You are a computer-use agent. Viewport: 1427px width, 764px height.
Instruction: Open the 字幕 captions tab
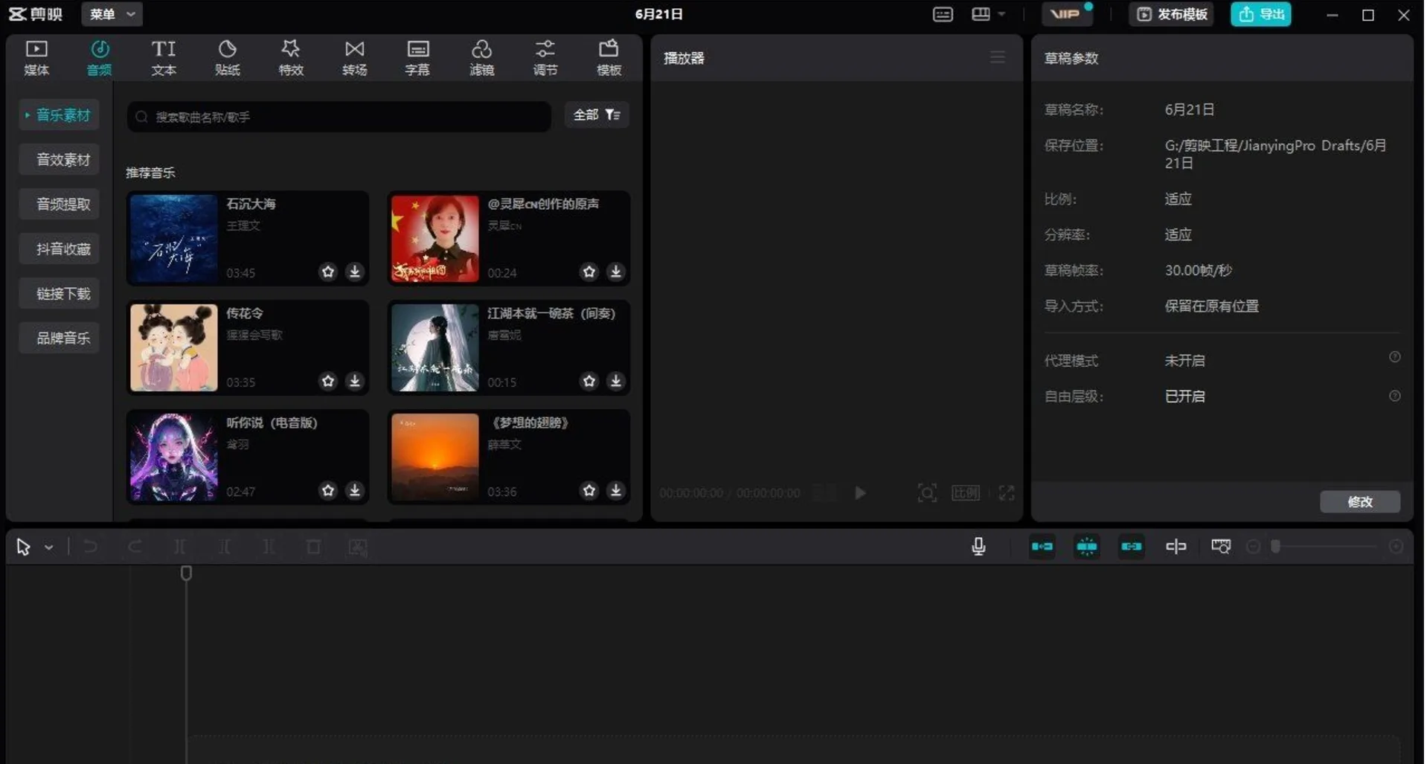(417, 58)
